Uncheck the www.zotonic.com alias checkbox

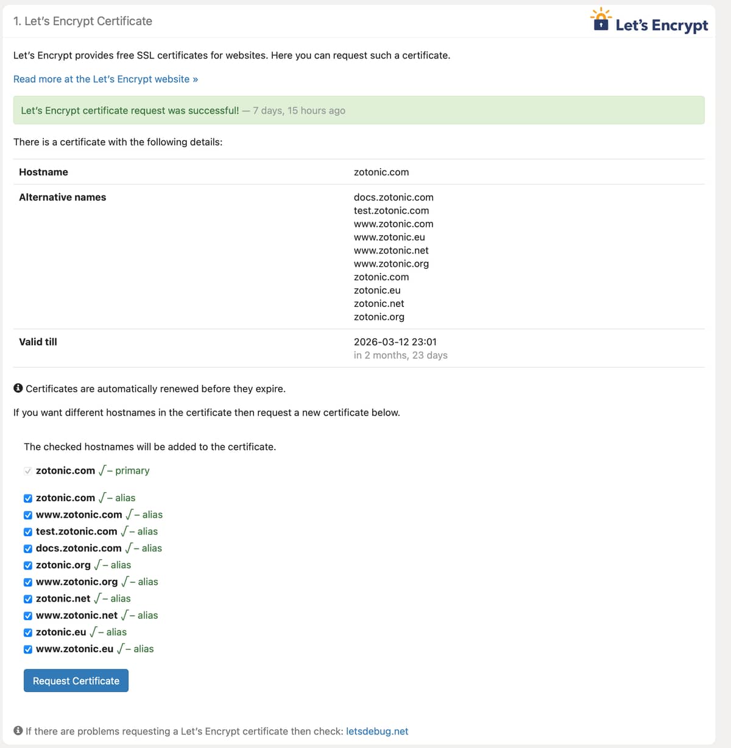[28, 515]
